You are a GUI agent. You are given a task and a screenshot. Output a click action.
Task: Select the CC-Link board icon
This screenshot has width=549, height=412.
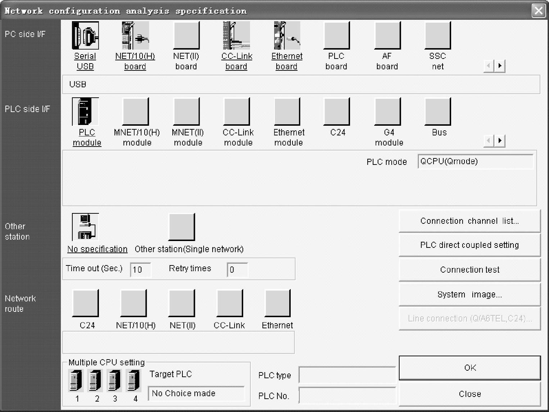236,35
